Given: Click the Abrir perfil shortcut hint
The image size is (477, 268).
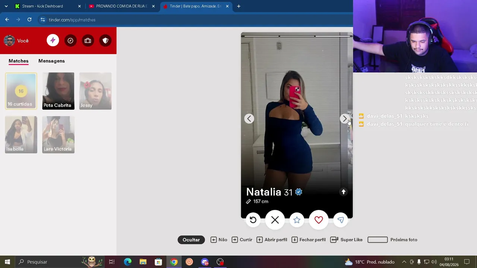Looking at the screenshot, I should coord(272,240).
